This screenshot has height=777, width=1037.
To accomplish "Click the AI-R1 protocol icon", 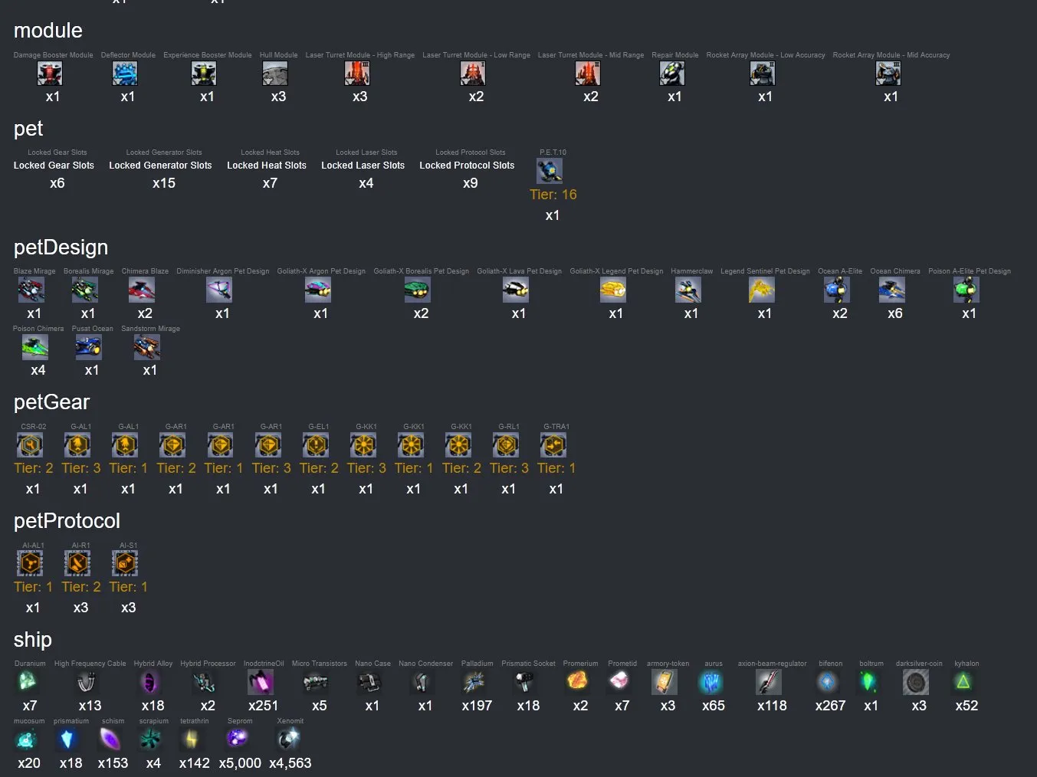I will (77, 564).
